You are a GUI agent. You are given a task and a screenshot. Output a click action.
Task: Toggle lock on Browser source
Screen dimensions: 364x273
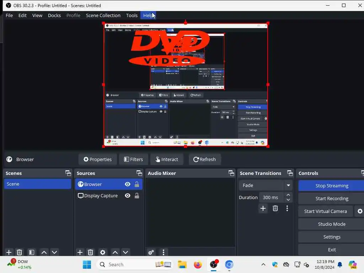[x=137, y=184]
